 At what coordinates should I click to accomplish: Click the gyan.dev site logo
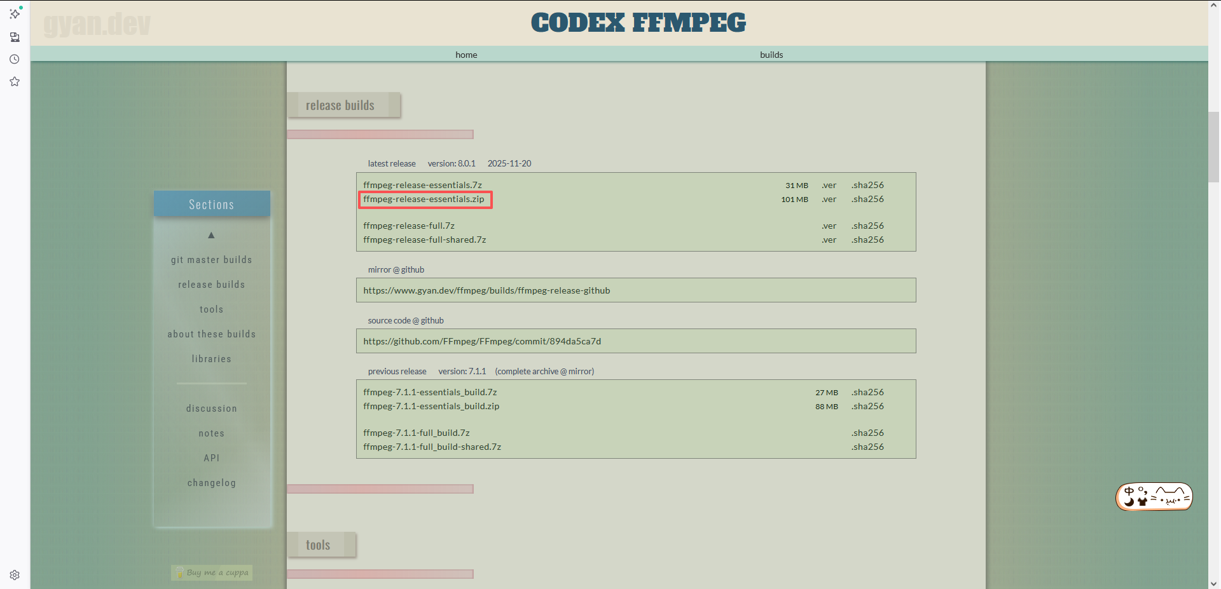tap(97, 24)
